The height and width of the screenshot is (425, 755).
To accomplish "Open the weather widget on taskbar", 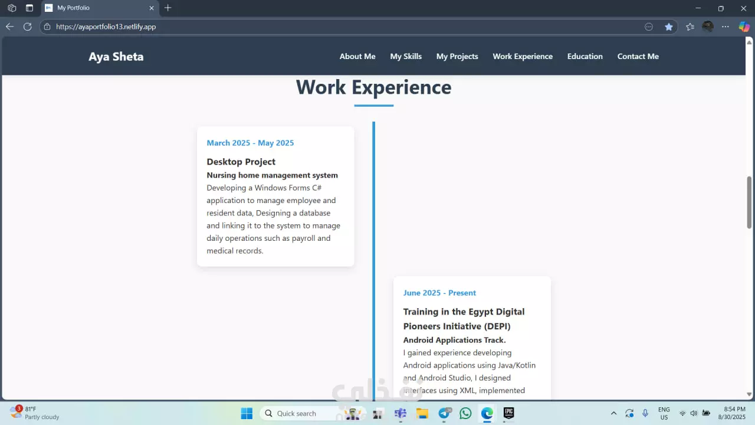I will click(x=35, y=413).
